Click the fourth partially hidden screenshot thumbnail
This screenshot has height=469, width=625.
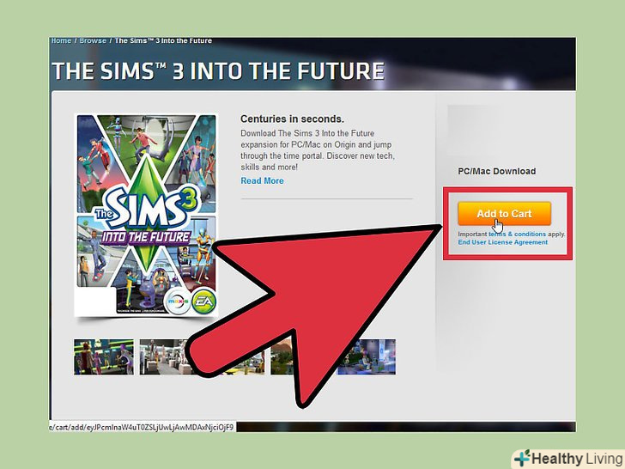(x=282, y=357)
